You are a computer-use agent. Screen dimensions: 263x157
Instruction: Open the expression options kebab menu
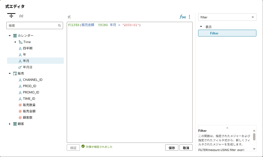click(189, 17)
